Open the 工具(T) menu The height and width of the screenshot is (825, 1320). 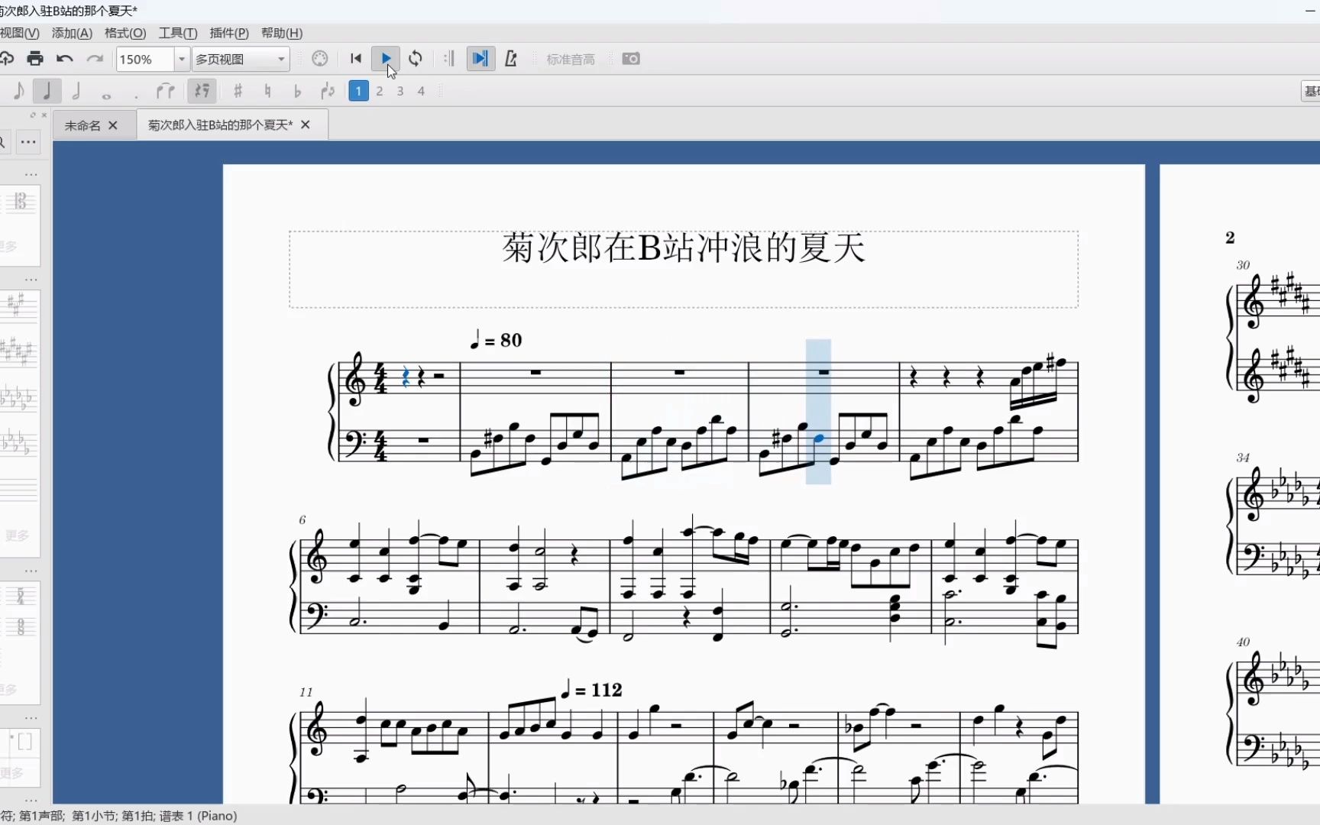pyautogui.click(x=178, y=33)
